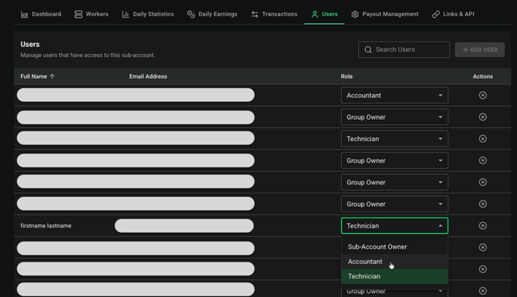Image resolution: width=517 pixels, height=297 pixels.
Task: Click the sort arrow beside Full Name
Action: pyautogui.click(x=52, y=76)
